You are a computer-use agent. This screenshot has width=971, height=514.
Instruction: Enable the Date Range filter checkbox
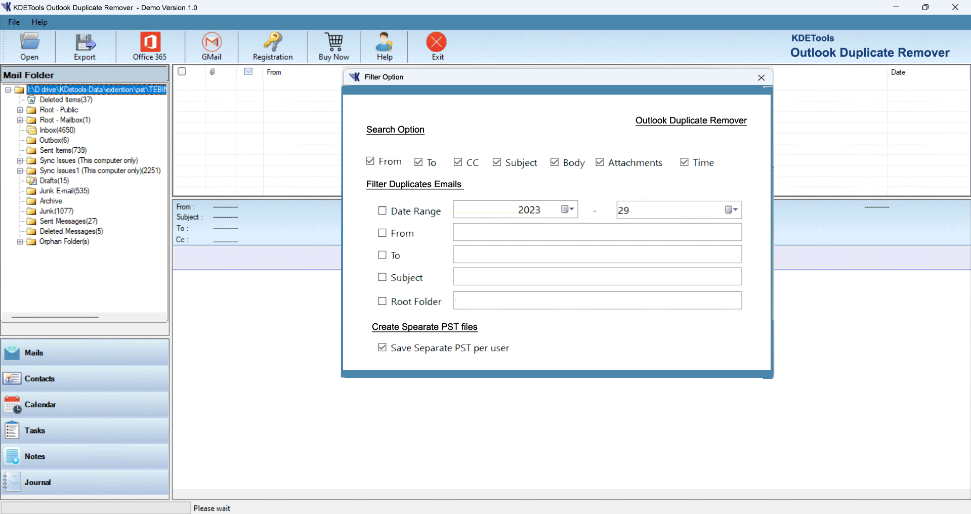click(383, 211)
